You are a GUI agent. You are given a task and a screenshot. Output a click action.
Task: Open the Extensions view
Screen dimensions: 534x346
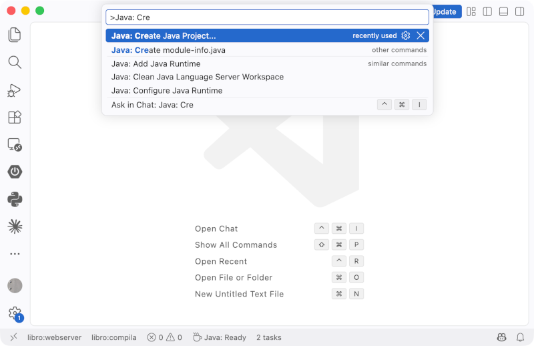(x=15, y=118)
